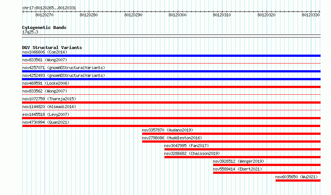The image size is (331, 195).
Task: Open the nsv833561 (Wong2007) label
Action: click(45, 60)
